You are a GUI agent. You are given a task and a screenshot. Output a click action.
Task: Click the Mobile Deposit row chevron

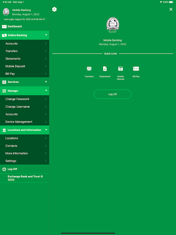pyautogui.click(x=46, y=66)
